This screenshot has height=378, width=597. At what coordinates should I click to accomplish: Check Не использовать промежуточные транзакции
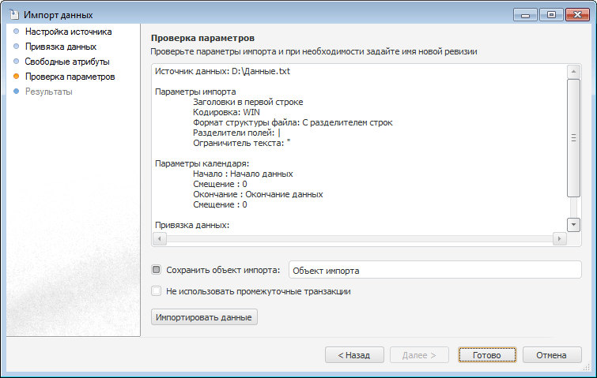click(x=157, y=291)
